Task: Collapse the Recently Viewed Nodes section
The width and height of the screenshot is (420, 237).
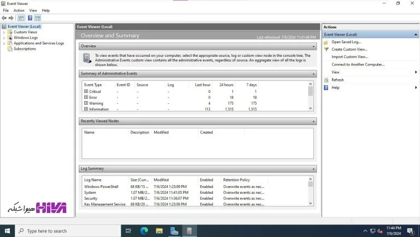Action: 313,121
